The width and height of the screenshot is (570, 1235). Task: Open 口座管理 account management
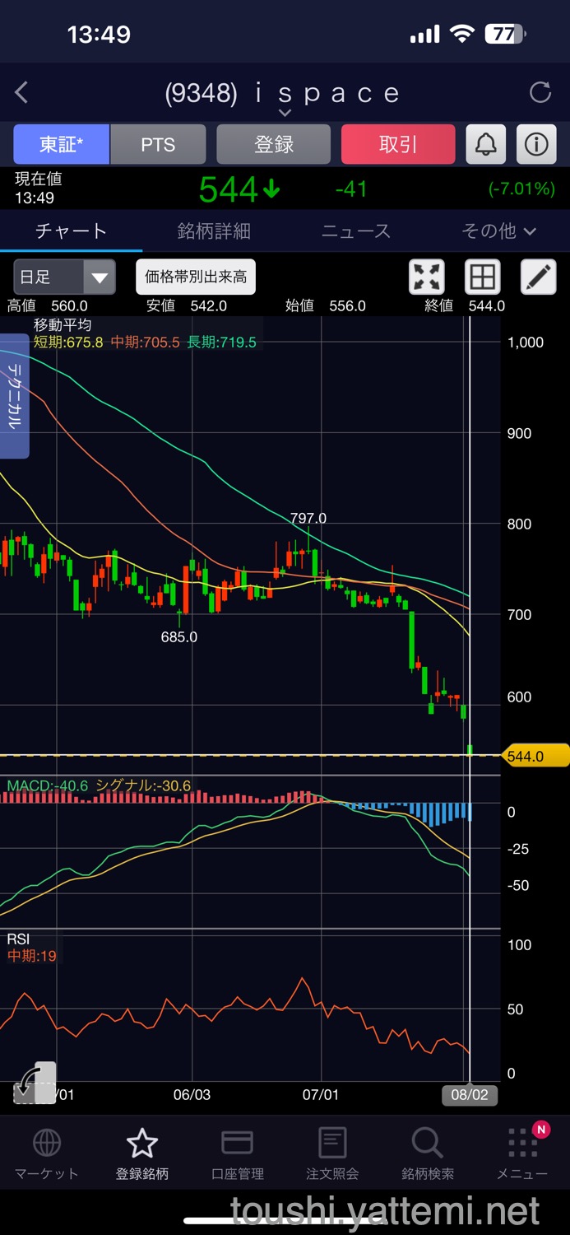click(x=237, y=1154)
